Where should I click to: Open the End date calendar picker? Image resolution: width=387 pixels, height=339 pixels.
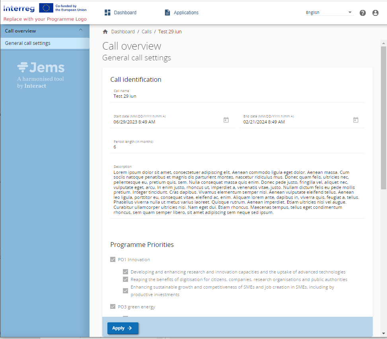pyautogui.click(x=356, y=120)
